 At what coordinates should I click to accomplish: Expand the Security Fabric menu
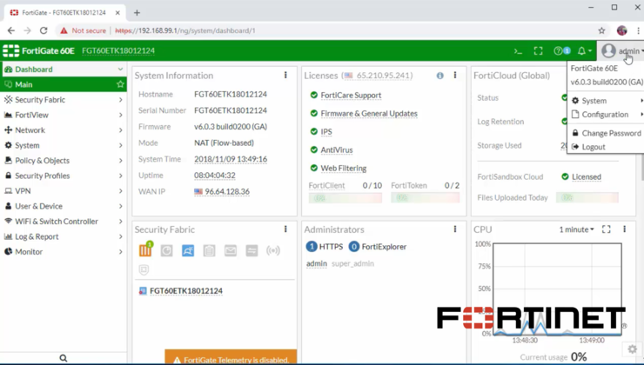[x=63, y=100]
